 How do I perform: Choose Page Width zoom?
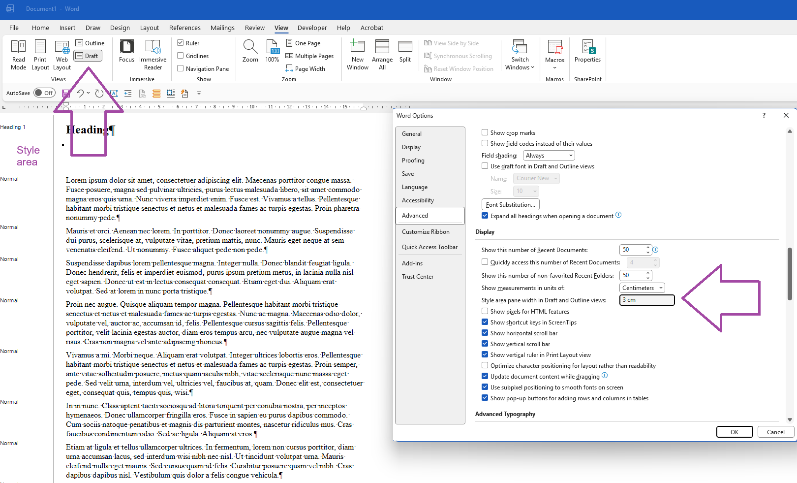tap(306, 69)
